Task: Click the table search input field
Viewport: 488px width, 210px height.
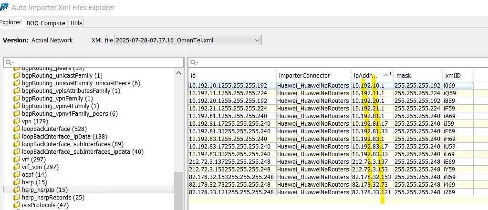Action: pyautogui.click(x=334, y=62)
